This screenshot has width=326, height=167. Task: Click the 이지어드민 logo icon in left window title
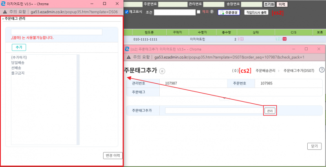3,4
